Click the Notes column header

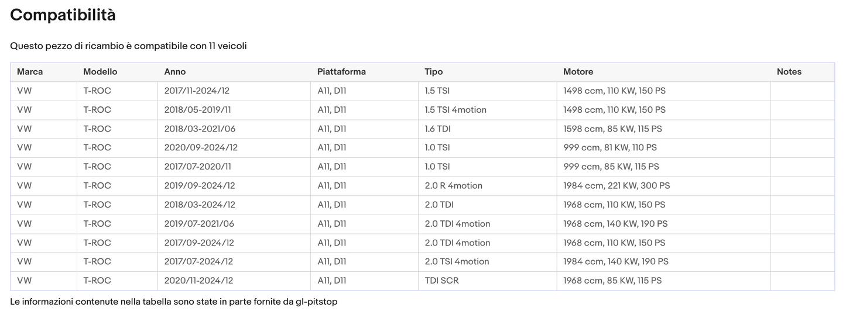coord(789,72)
